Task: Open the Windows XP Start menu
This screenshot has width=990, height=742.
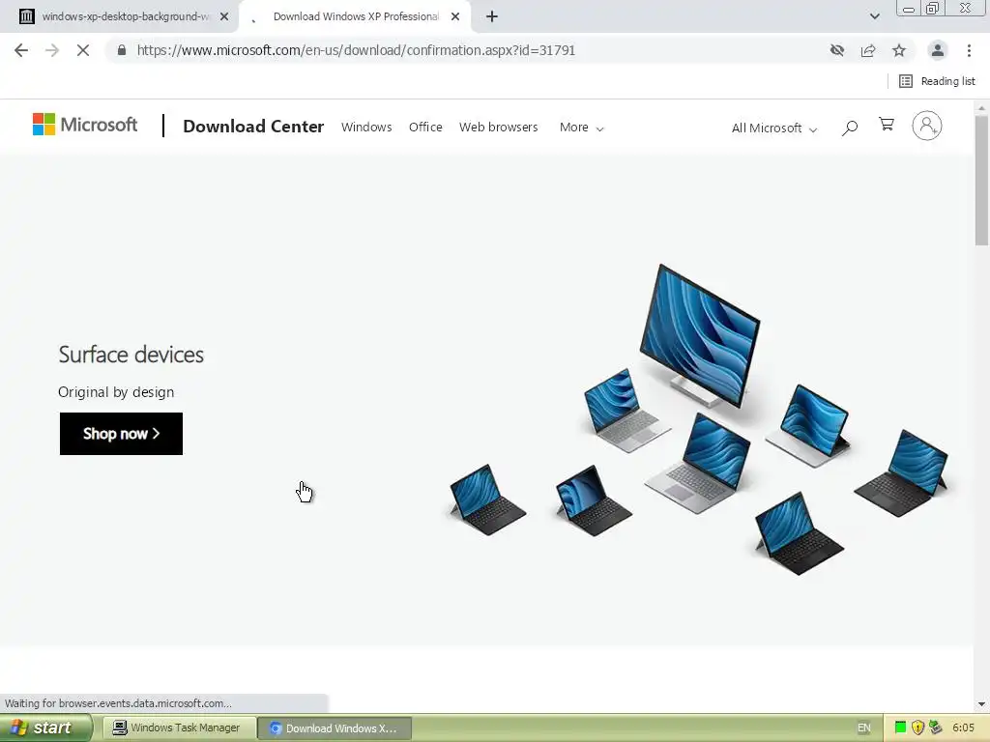Action: [x=45, y=728]
